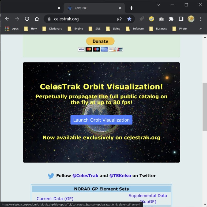Open the rocket extension icon

142,19
